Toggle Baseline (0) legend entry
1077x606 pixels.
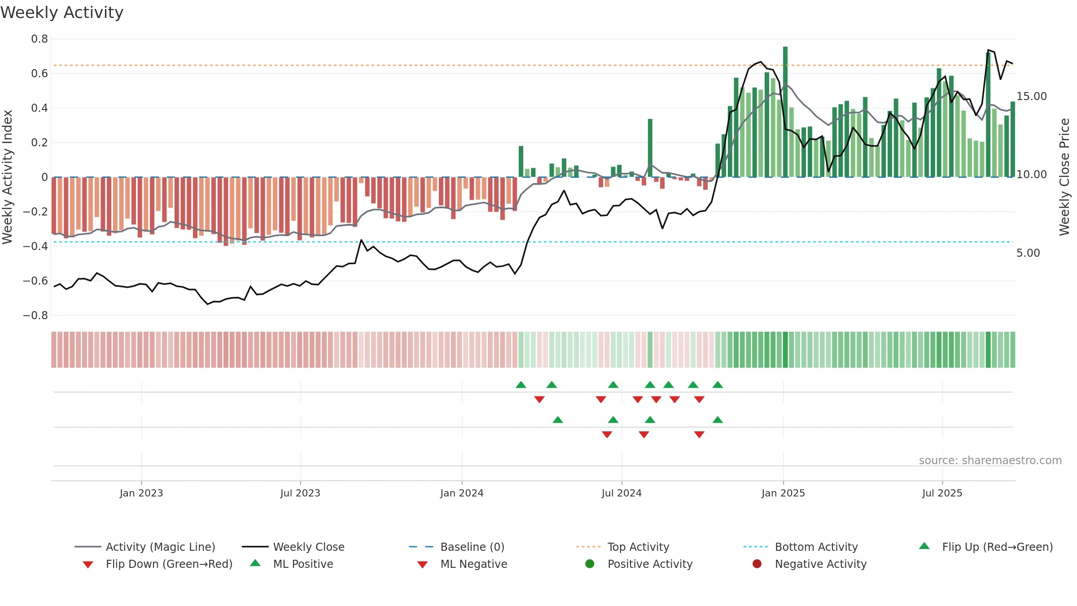click(x=457, y=547)
